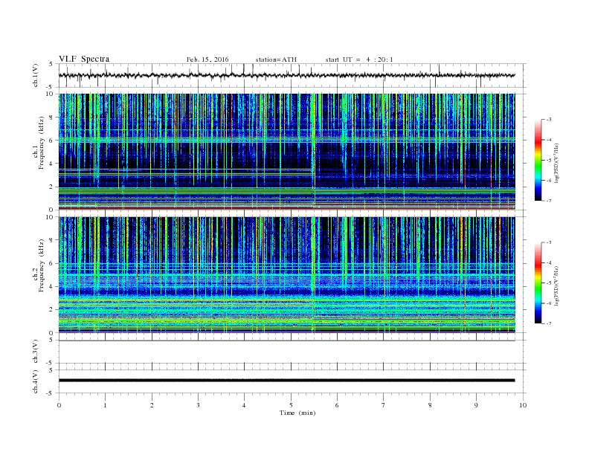The height and width of the screenshot is (455, 589).
Task: Click tick label "10" on the Time axis
Action: point(523,405)
